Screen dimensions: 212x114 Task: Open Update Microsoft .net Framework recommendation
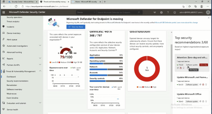click(192, 81)
